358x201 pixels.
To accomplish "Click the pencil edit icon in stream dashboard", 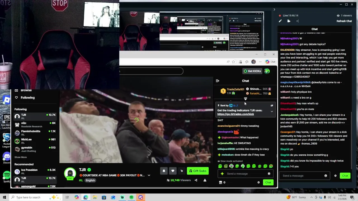I will tap(280, 21).
